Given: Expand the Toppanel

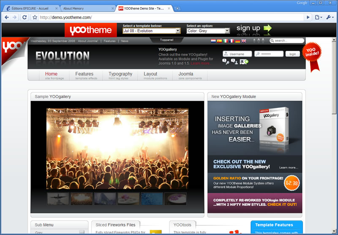Looking at the screenshot, I should 166,40.
